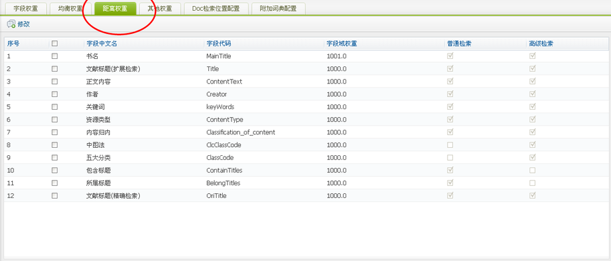Viewport: 611px width, 261px height.
Task: Click the ClcClassCode field code cell
Action: tap(223, 144)
